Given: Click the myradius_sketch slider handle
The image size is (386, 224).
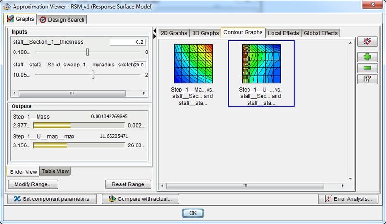Looking at the screenshot, I should pos(93,75).
